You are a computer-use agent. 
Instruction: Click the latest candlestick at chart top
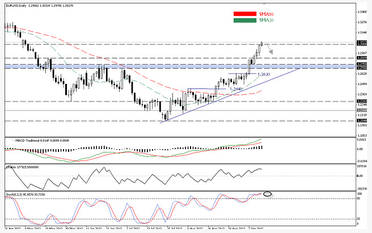pyautogui.click(x=261, y=44)
